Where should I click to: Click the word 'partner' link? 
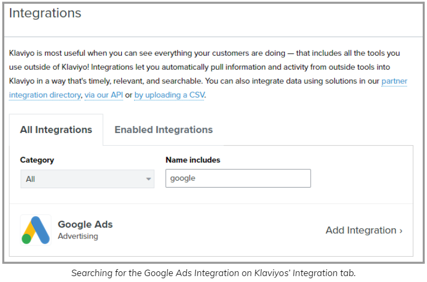pyautogui.click(x=394, y=81)
